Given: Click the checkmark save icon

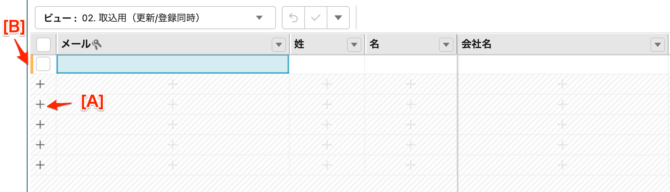Looking at the screenshot, I should click(316, 18).
